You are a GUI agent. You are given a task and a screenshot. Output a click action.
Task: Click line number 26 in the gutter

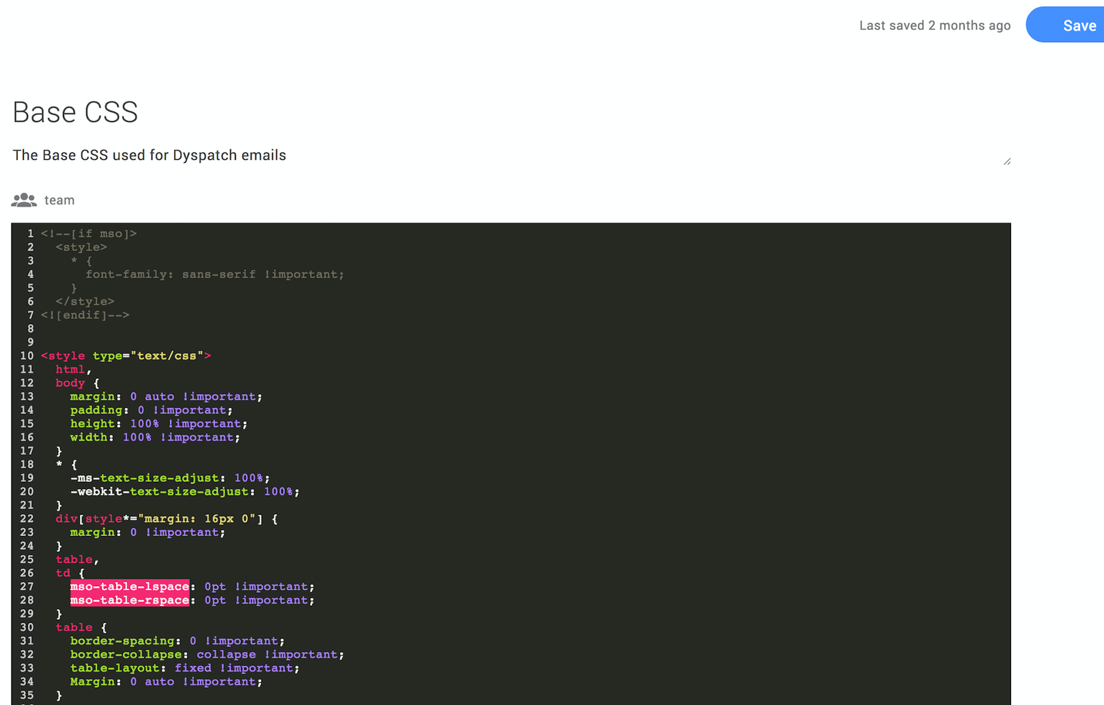click(27, 573)
